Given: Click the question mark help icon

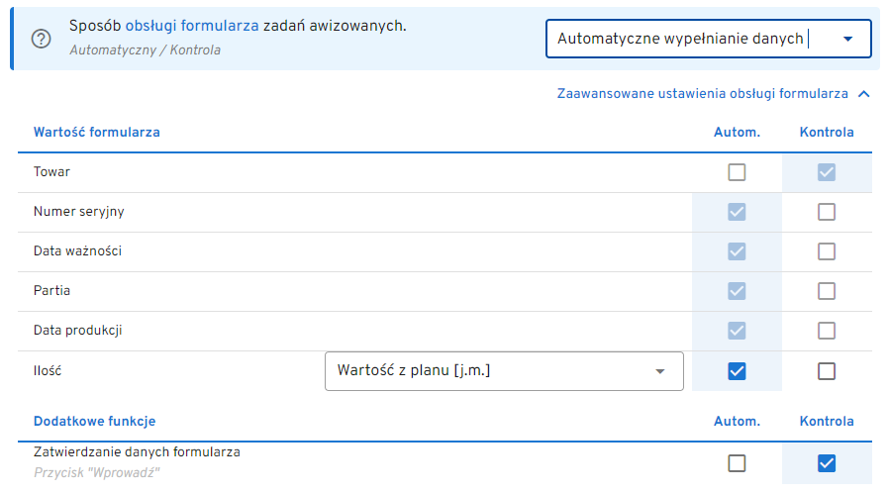Looking at the screenshot, I should [x=42, y=39].
